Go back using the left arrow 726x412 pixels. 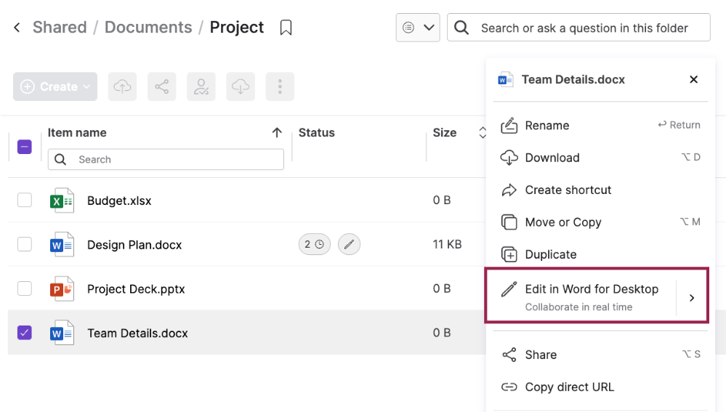pyautogui.click(x=17, y=28)
